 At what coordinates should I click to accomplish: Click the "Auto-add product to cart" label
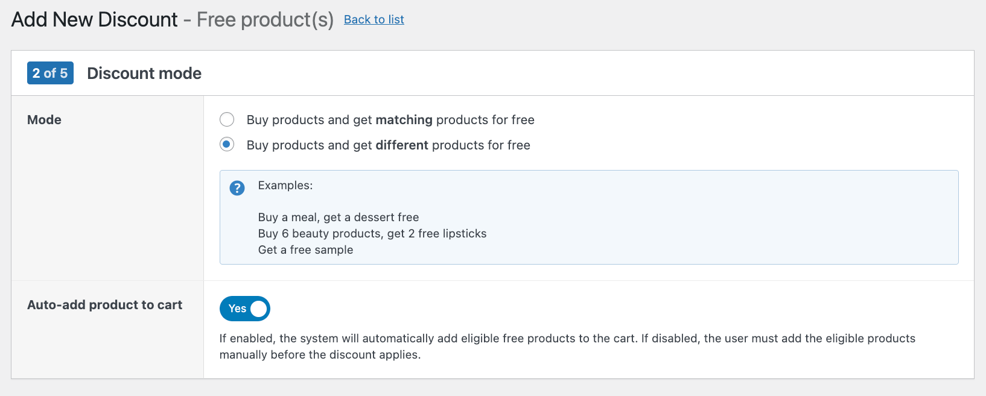tap(105, 304)
